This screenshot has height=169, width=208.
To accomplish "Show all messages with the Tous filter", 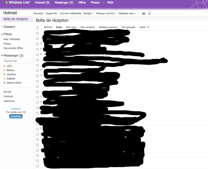I will (x=59, y=27).
